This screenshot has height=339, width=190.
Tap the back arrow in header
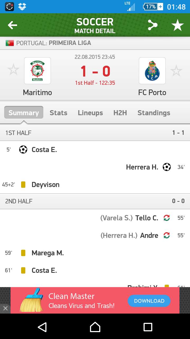pyautogui.click(x=12, y=25)
